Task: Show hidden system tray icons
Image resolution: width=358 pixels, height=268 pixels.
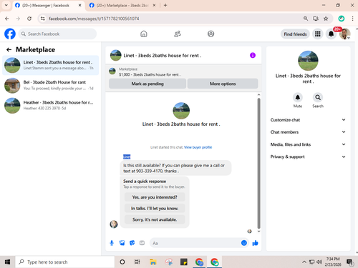Action: [304, 262]
